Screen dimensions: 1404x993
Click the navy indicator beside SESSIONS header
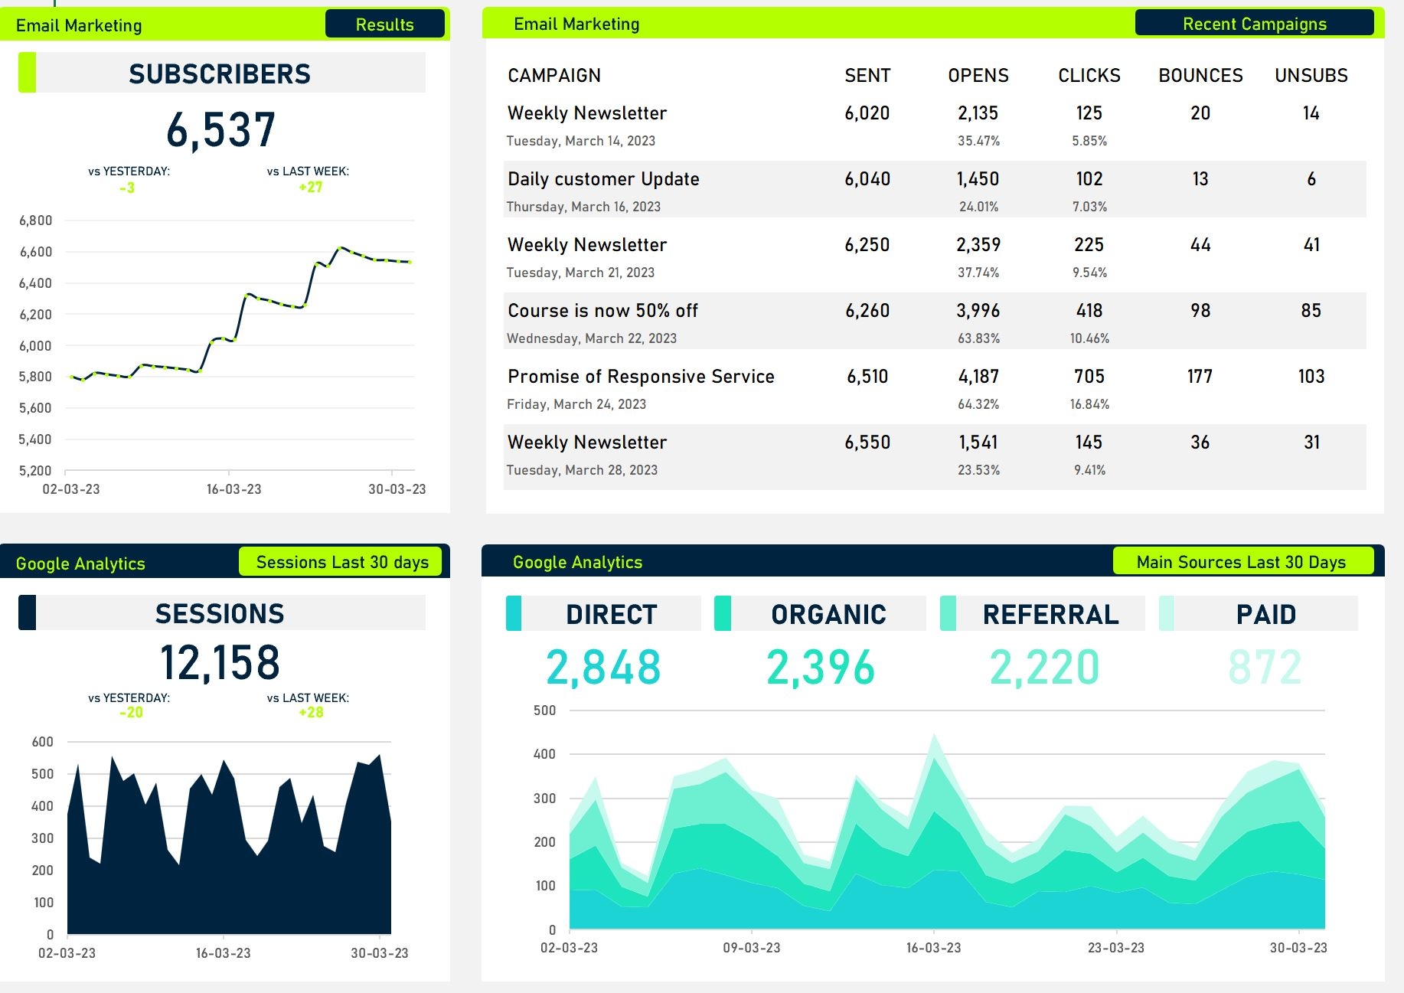pos(29,613)
